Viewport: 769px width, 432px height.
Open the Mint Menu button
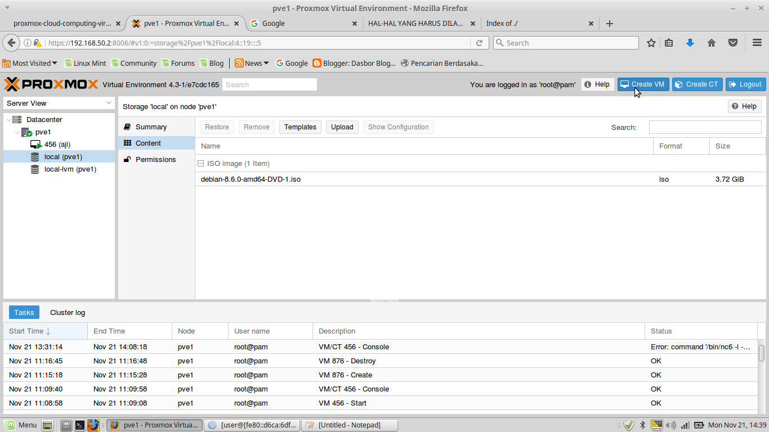(x=21, y=425)
